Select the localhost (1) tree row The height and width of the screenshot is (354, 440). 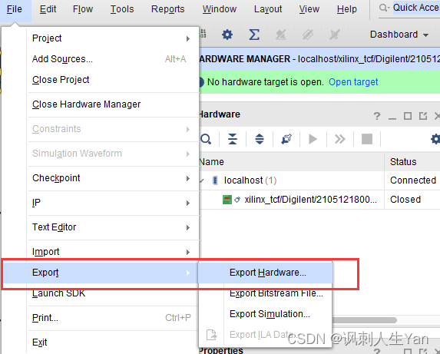(x=319, y=180)
